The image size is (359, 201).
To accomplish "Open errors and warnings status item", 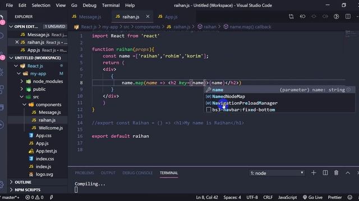I will coord(34,197).
